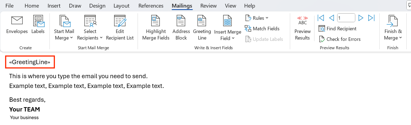The height and width of the screenshot is (125, 411).
Task: Open the Envelopes tool
Action: pos(17,25)
